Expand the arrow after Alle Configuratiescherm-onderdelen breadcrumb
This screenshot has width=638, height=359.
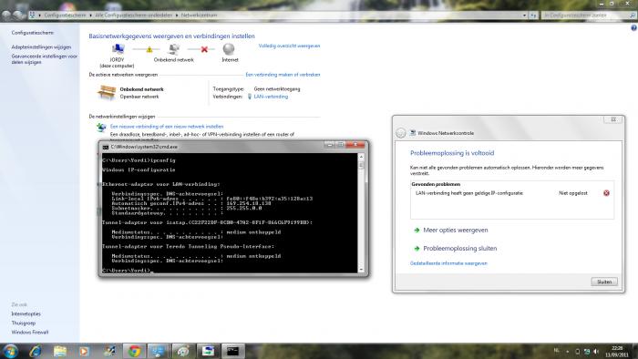tap(177, 15)
